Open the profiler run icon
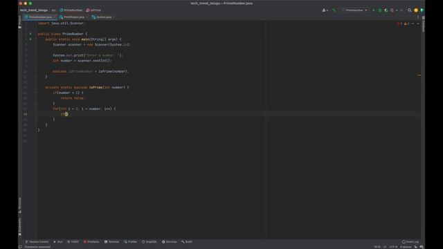 click(x=393, y=10)
